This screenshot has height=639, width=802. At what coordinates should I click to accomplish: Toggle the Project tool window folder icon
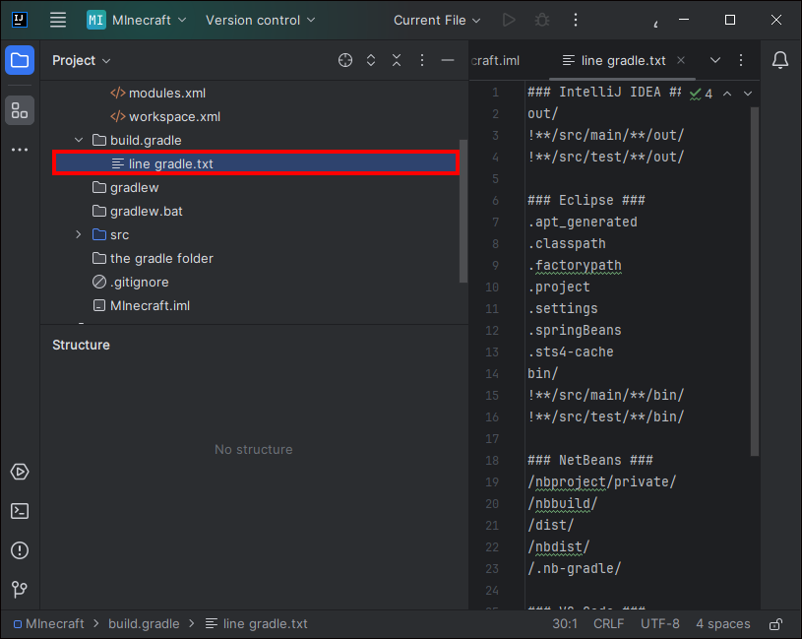[x=20, y=60]
